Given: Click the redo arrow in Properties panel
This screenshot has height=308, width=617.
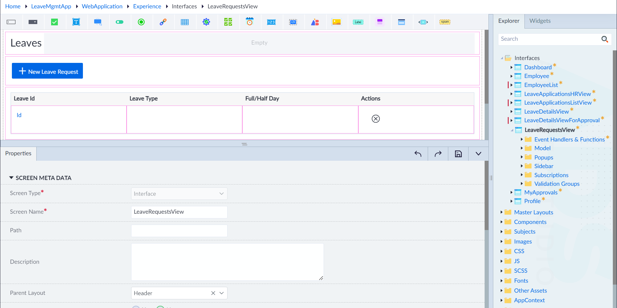Looking at the screenshot, I should [438, 154].
